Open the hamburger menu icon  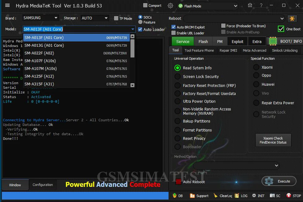tap(7, 5)
